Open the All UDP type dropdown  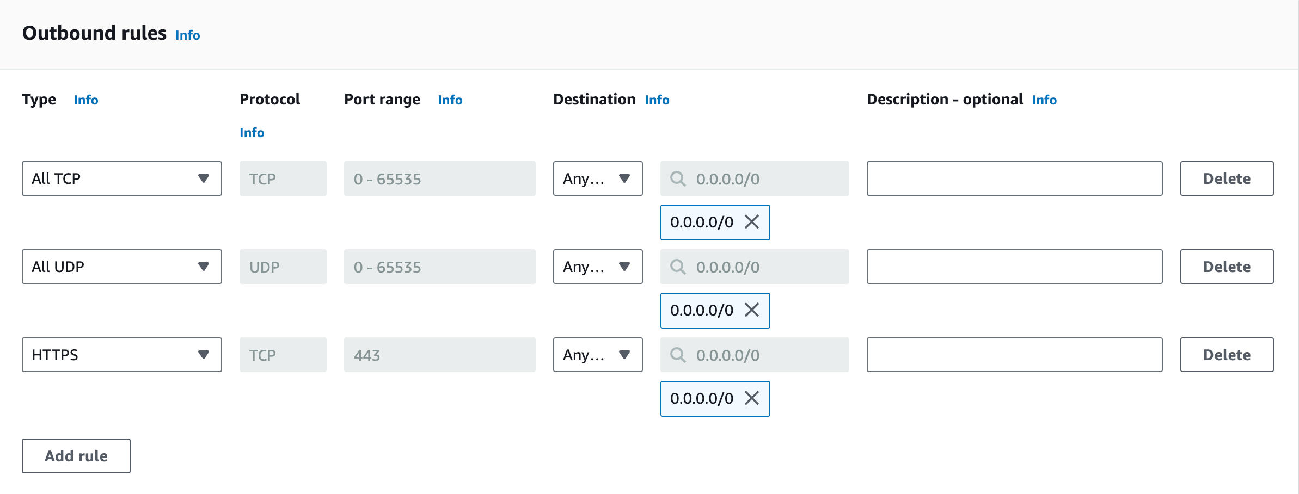tap(122, 267)
